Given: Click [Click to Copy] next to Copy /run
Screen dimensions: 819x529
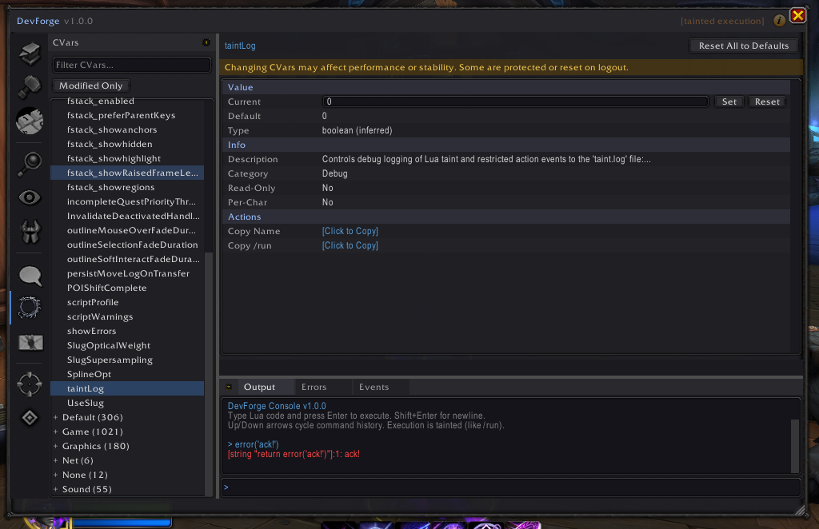Looking at the screenshot, I should 350,245.
